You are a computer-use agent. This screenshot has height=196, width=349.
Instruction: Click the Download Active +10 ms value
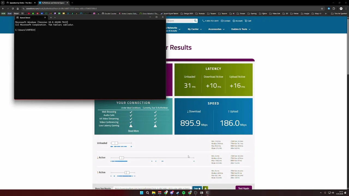(213, 85)
